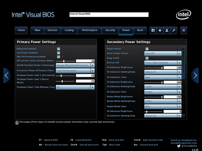Click the @VisualBIOS Twitter handle
Screen dimensions: 202x151
click(189, 146)
